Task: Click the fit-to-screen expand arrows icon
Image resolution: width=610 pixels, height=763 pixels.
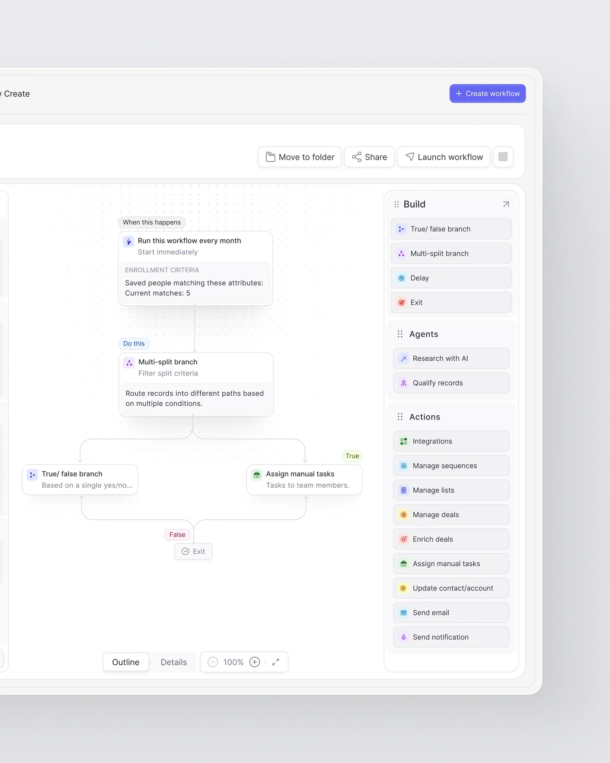Action: point(276,662)
